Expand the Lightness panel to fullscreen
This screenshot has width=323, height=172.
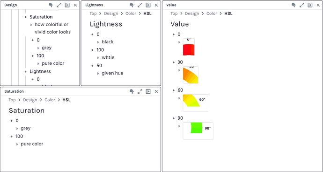point(140,5)
